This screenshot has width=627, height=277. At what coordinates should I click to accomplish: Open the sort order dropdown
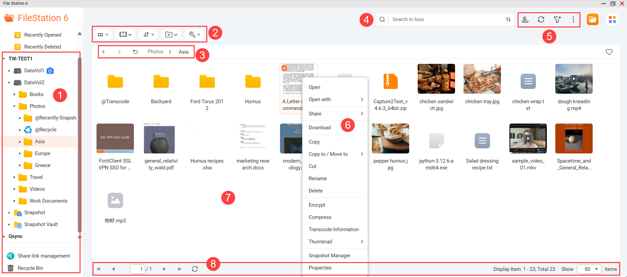coord(149,35)
